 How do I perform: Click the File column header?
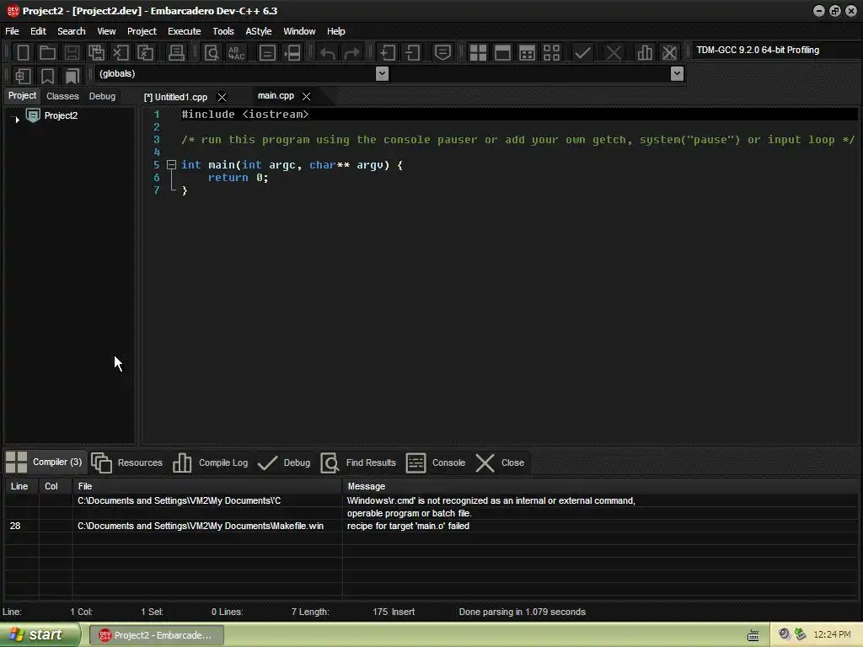click(x=207, y=486)
